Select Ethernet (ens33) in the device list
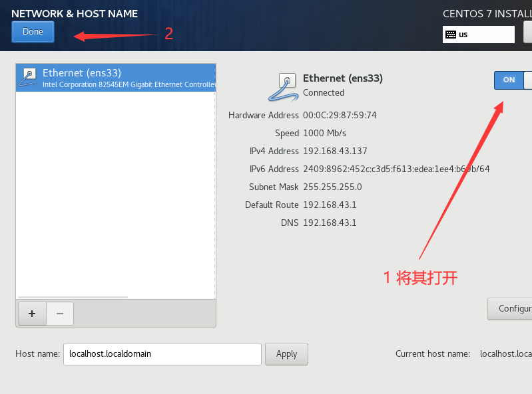 click(116, 78)
